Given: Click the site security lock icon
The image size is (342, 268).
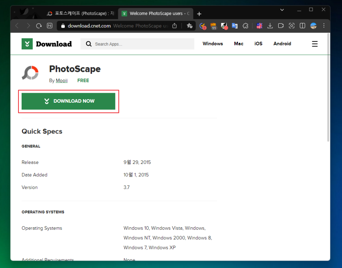Looking at the screenshot, I should pos(63,26).
